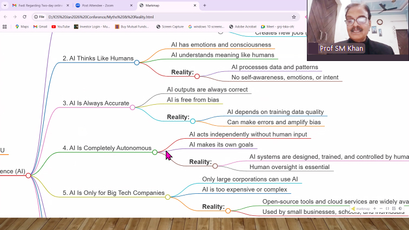This screenshot has width=409, height=230.
Task: Zoom out using markmap toolbar minus icon
Action: [381, 208]
